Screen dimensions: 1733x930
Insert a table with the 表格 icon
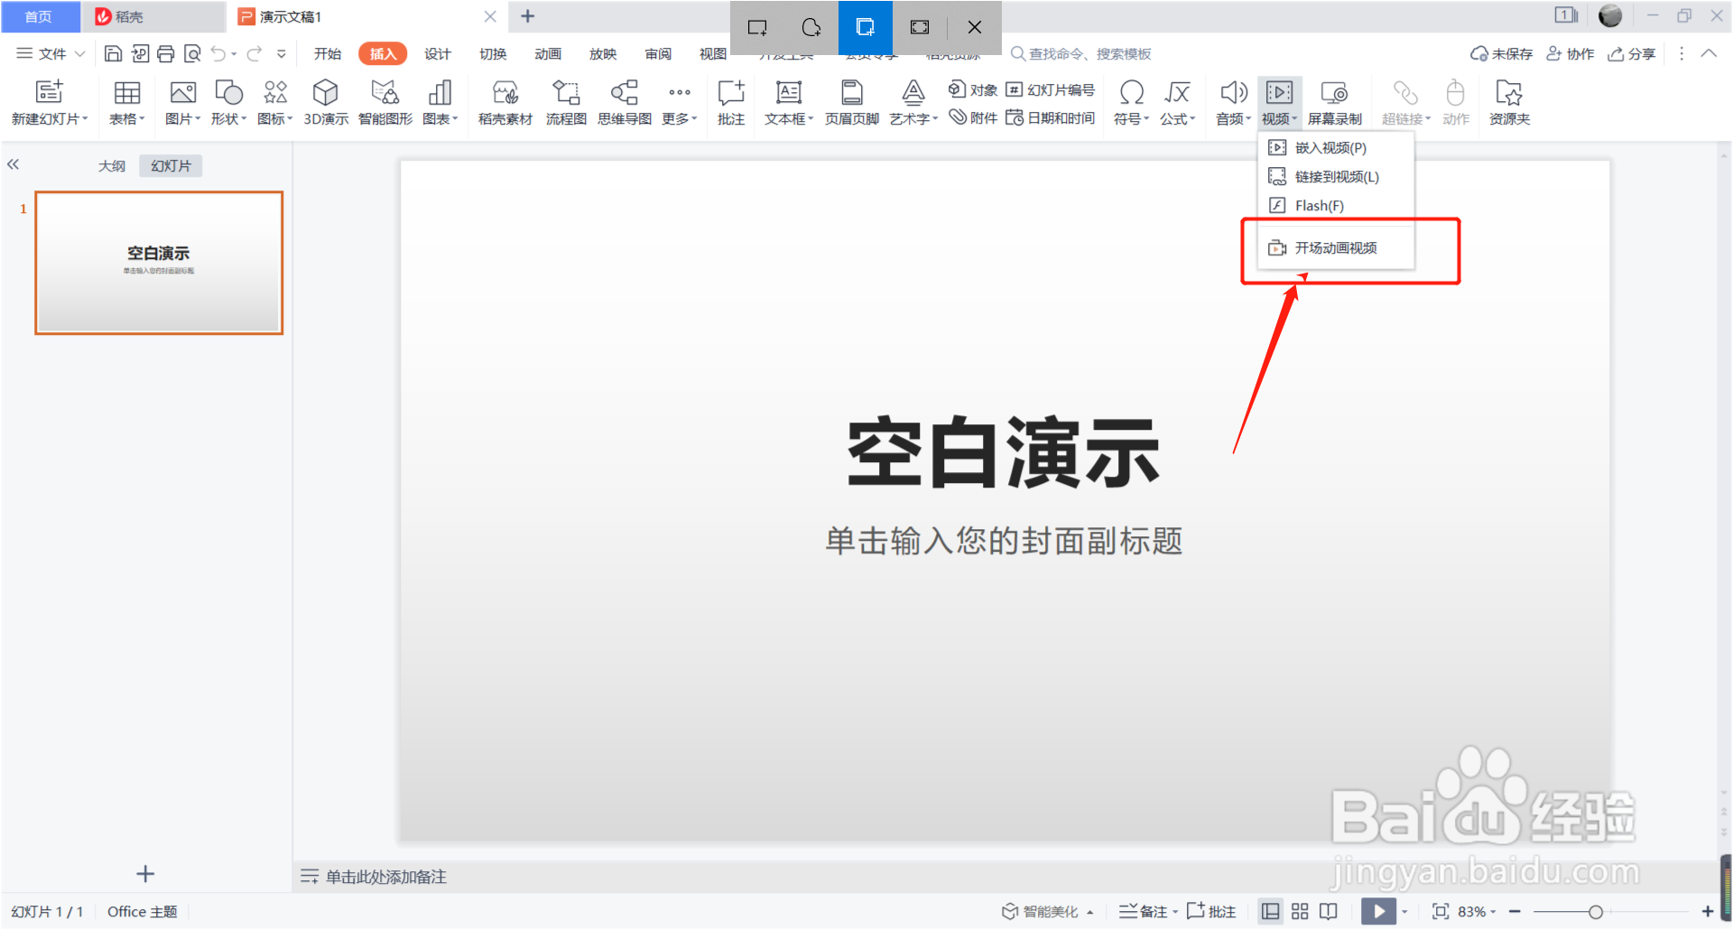126,92
